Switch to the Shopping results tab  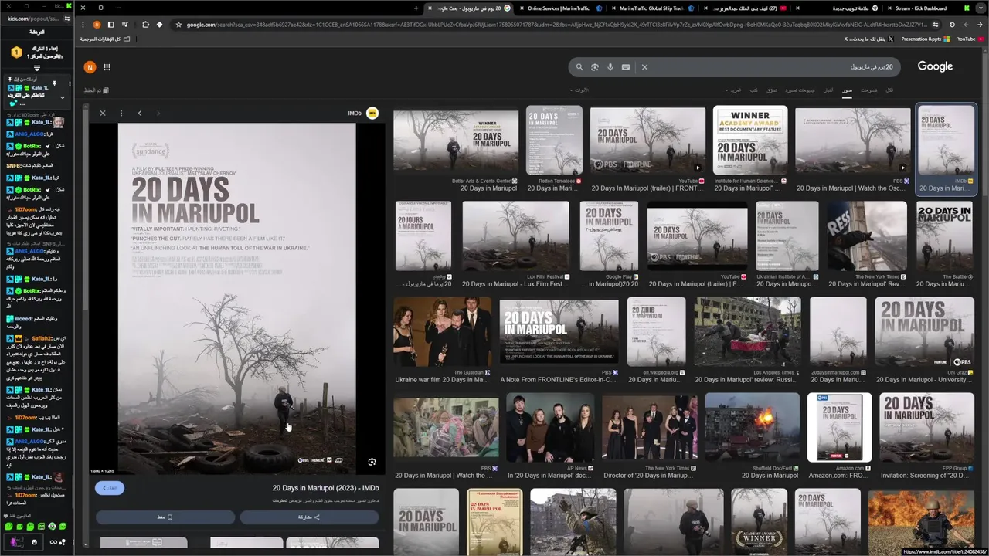(772, 90)
